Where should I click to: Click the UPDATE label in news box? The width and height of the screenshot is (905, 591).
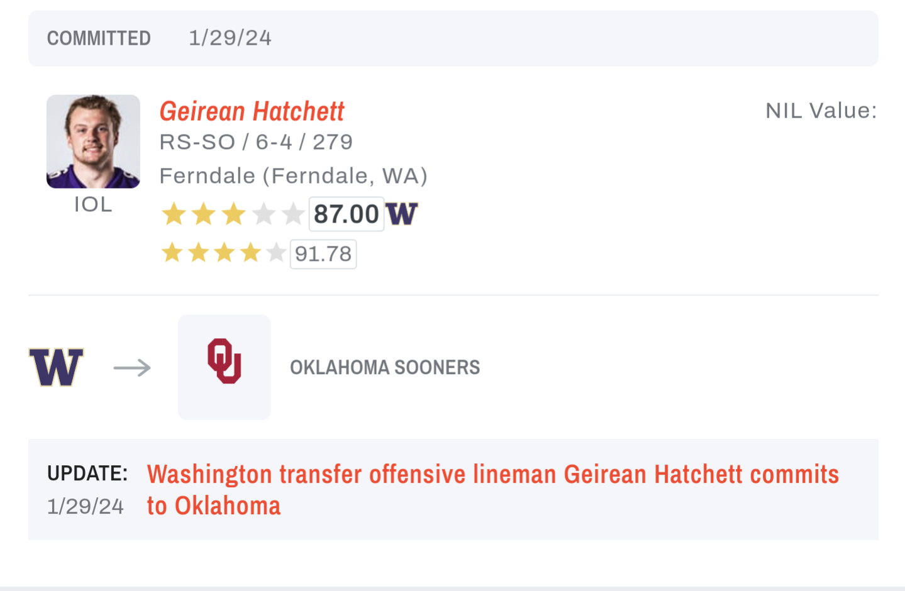[87, 473]
